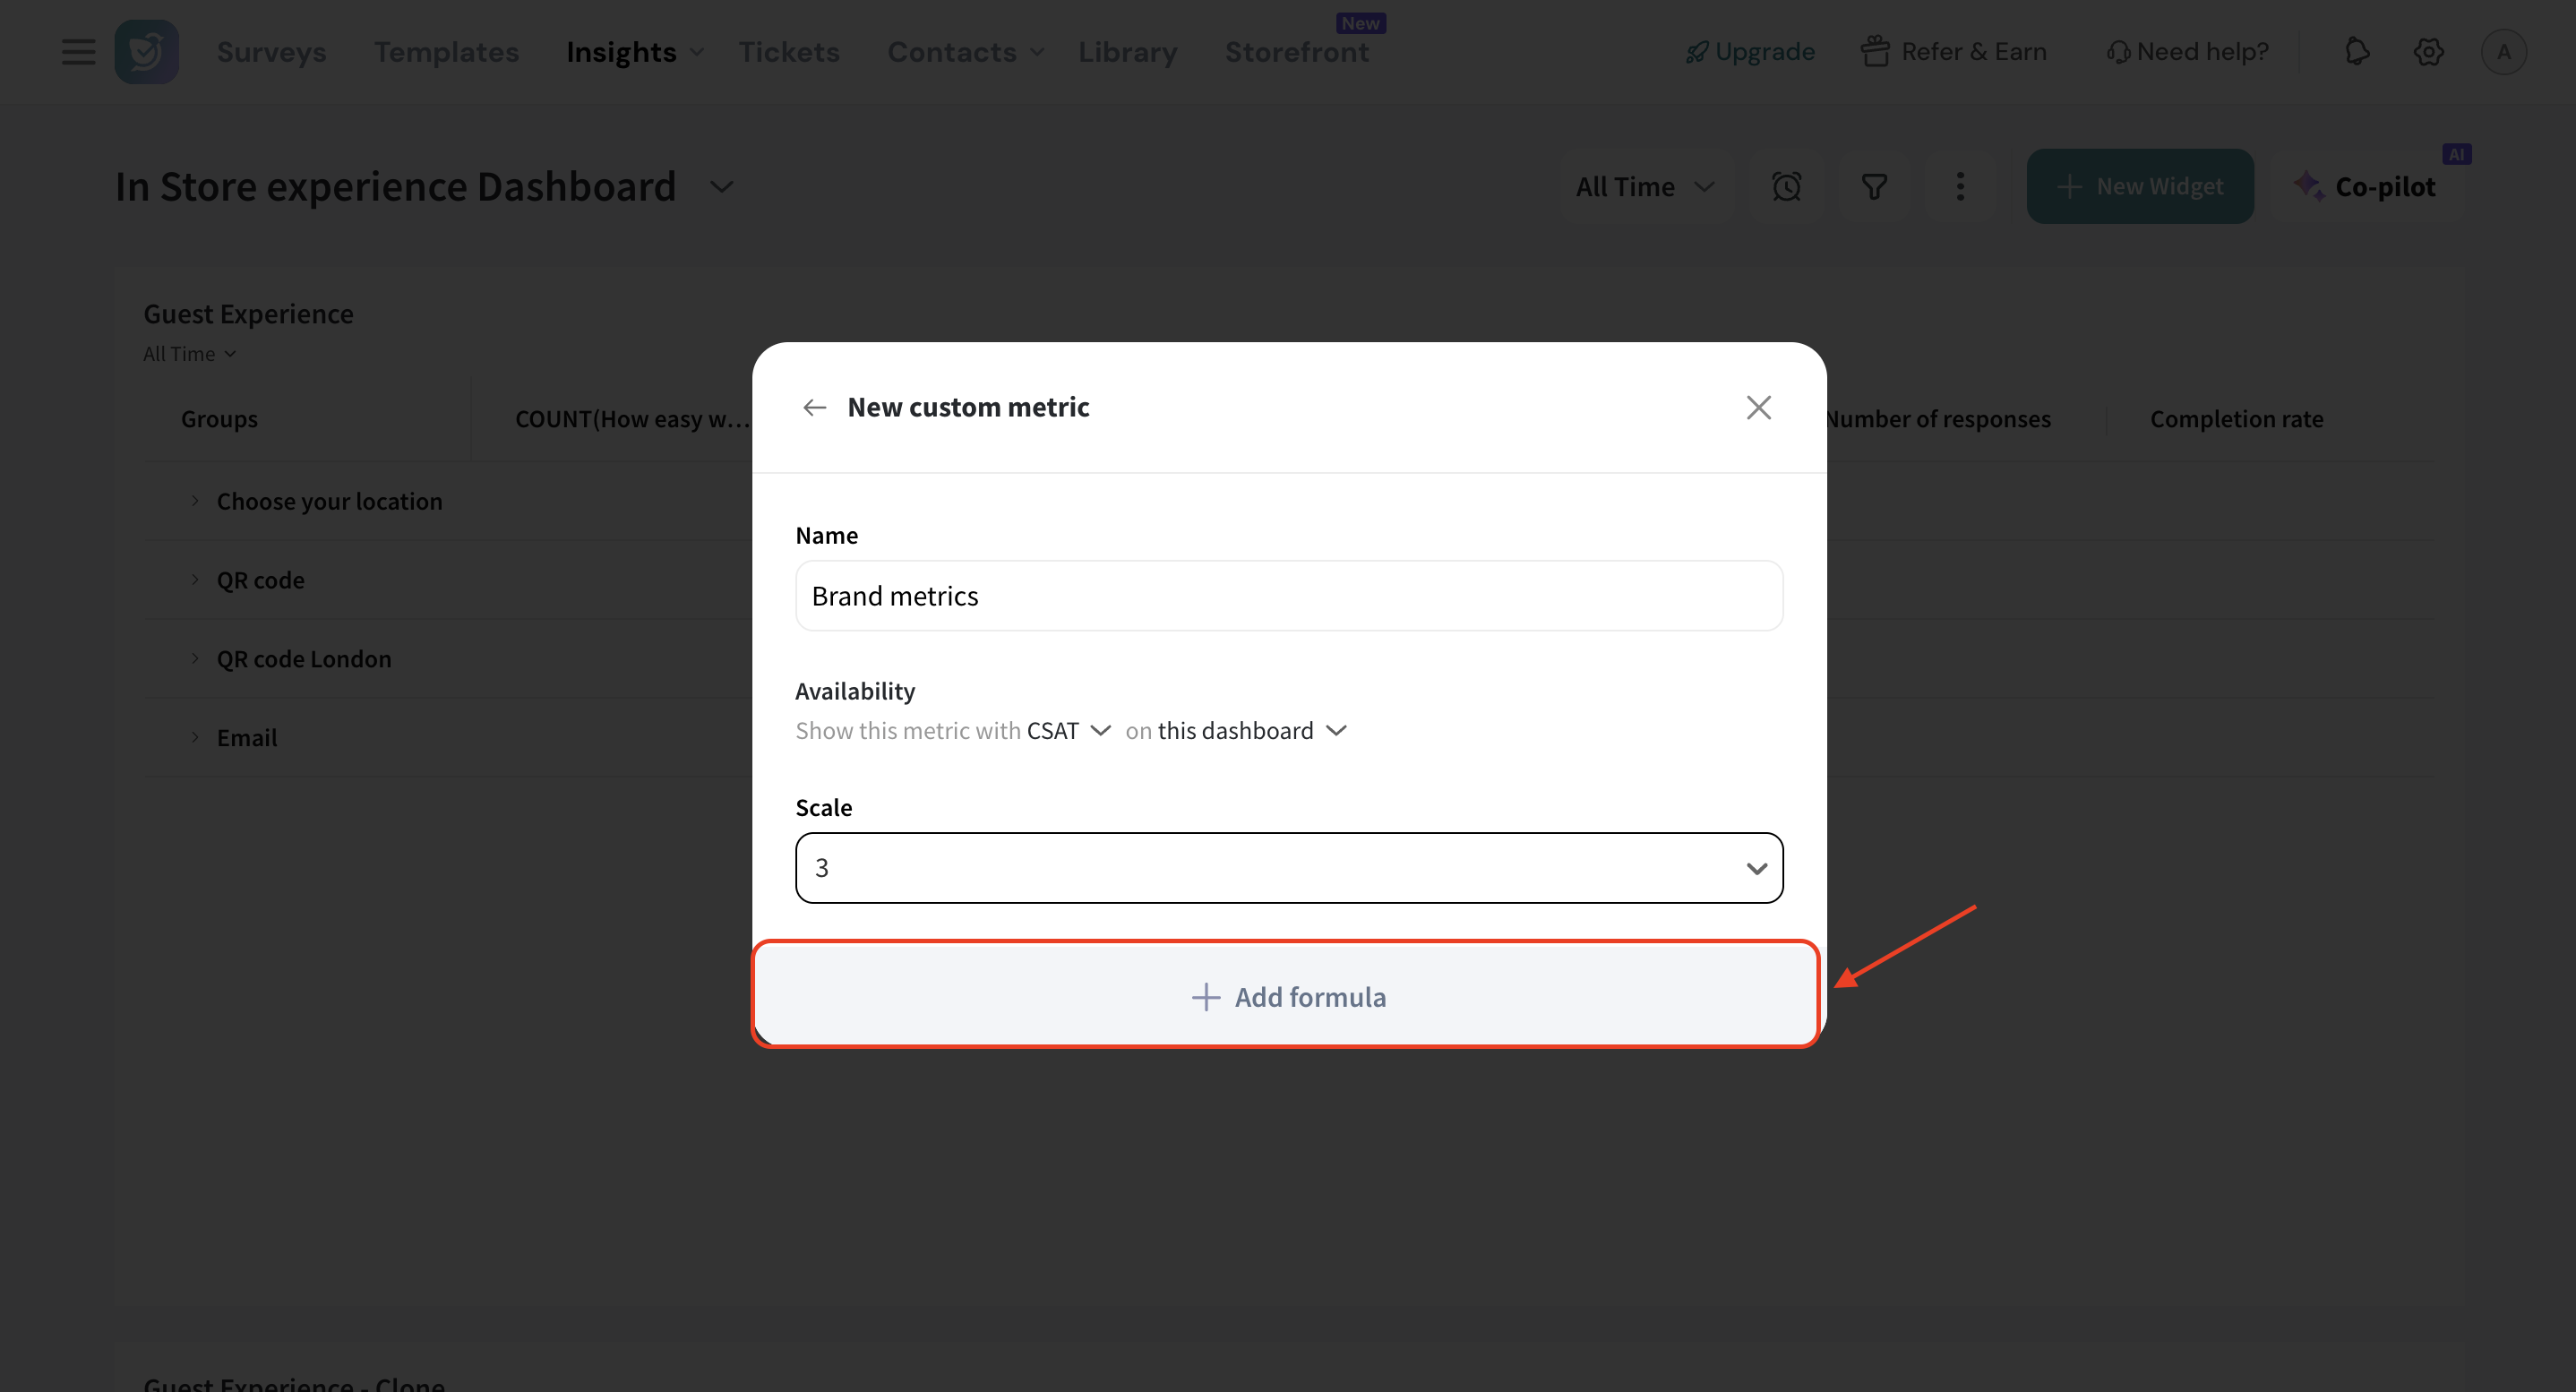Image resolution: width=2576 pixels, height=1392 pixels.
Task: Expand the All Time date range dropdown
Action: pyautogui.click(x=1644, y=187)
